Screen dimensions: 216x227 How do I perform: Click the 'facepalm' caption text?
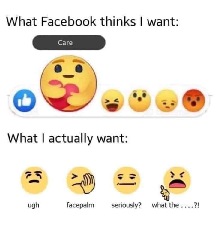(80, 205)
